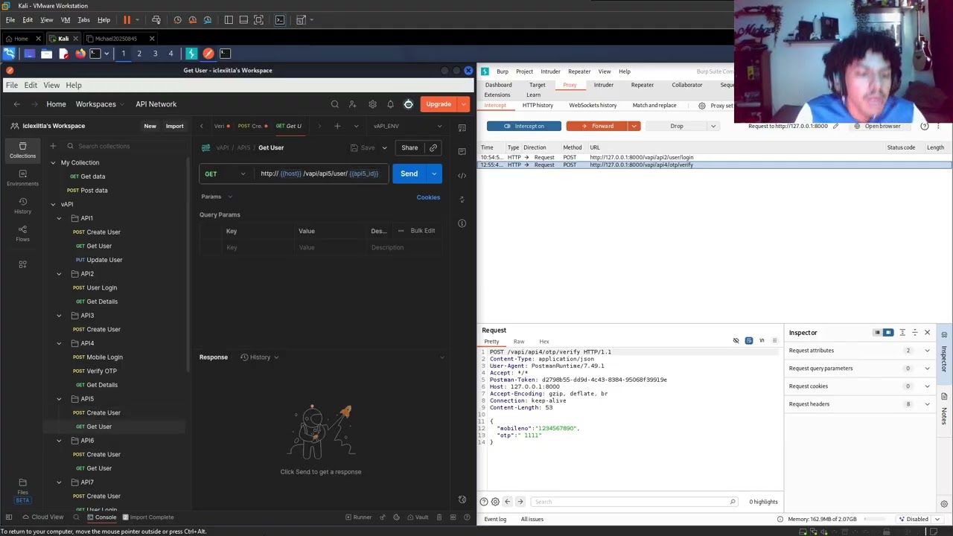
Task: Switch Inspector to the left layout option
Action: pos(878,333)
